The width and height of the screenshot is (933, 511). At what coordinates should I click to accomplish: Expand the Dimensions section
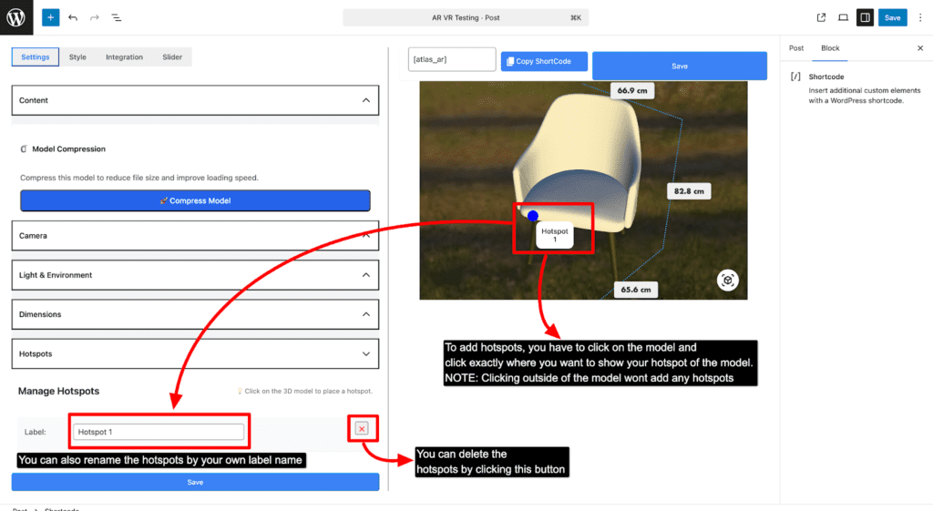pos(365,314)
